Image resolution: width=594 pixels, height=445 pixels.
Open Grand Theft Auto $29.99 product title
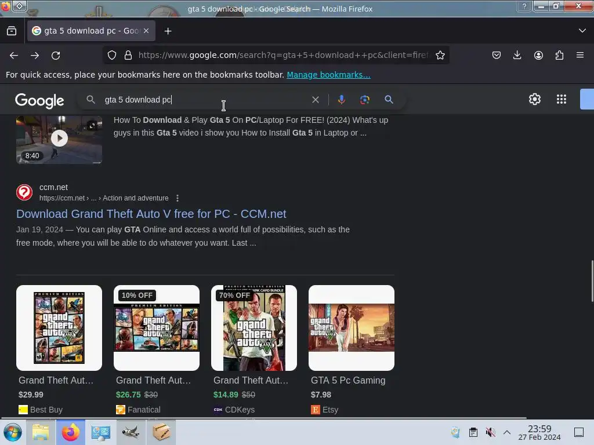pos(56,380)
